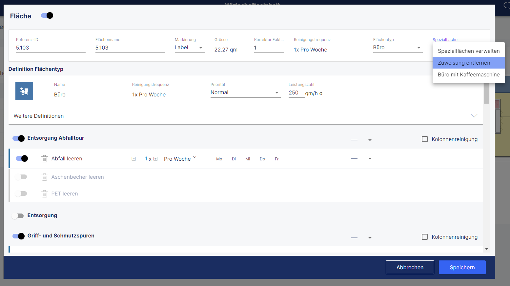Click the Spezialfläche label link
510x286 pixels.
pyautogui.click(x=445, y=40)
